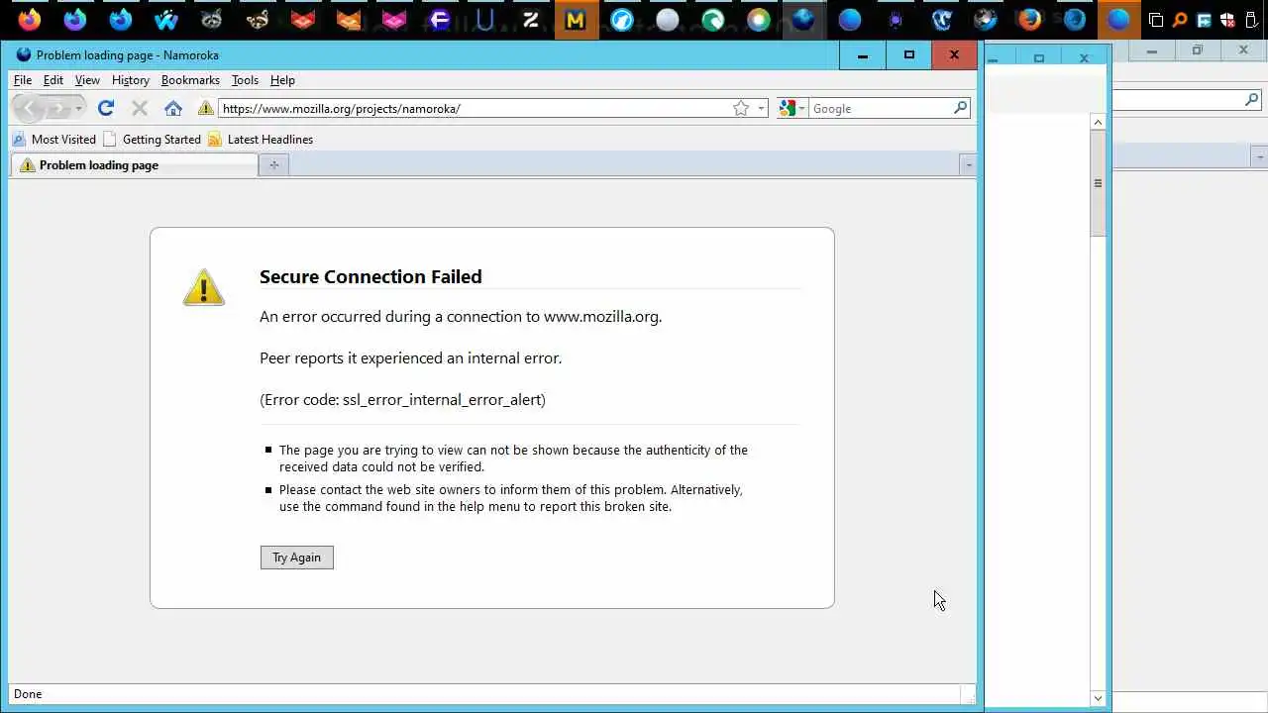Open the multicolor ring taskbar icon
Viewport: 1268px width, 713px height.
(x=759, y=20)
